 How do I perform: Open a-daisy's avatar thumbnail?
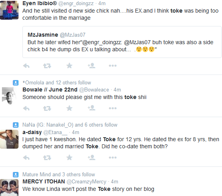[x=9, y=139]
